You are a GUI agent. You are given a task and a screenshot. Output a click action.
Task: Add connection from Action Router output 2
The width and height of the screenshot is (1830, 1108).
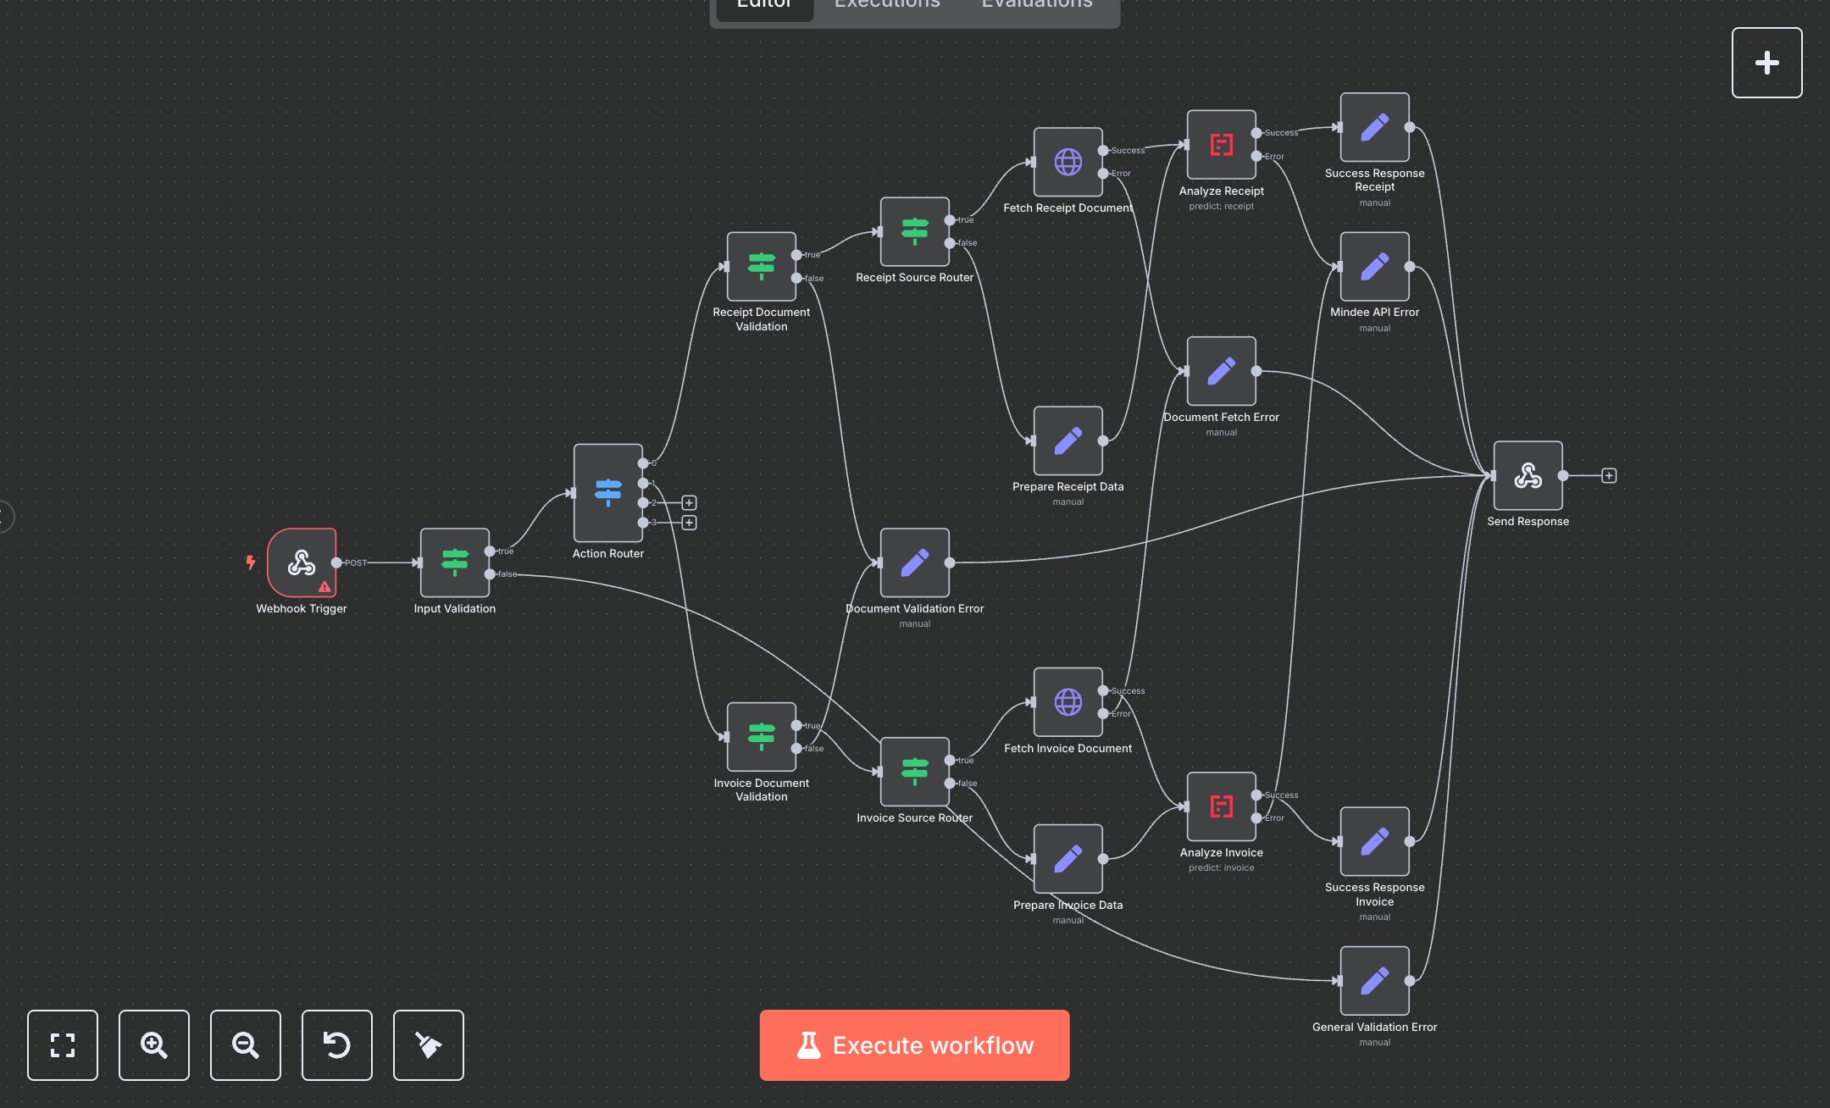pos(689,503)
